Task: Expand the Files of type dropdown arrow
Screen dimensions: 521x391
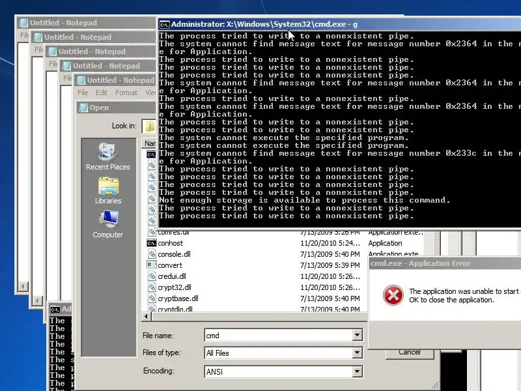Action: pos(357,353)
